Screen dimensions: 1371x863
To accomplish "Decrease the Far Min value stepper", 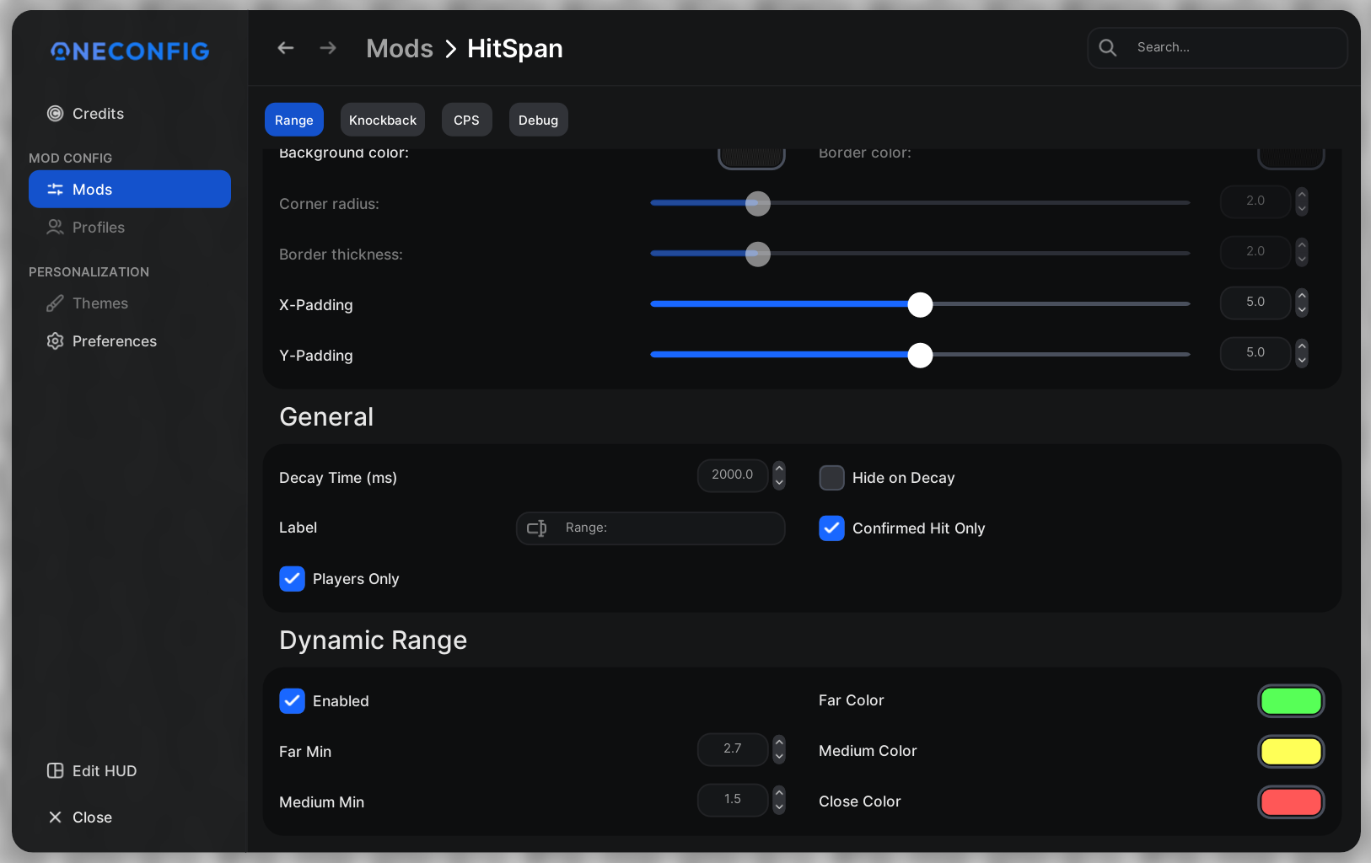I will [x=779, y=756].
